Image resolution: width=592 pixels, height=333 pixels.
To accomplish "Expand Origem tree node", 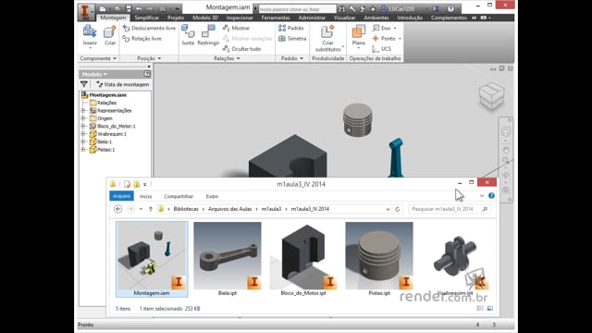I will (83, 118).
